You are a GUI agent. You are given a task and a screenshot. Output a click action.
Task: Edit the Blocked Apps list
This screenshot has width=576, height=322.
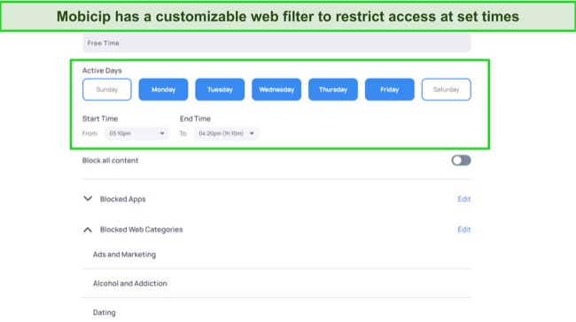(x=464, y=199)
